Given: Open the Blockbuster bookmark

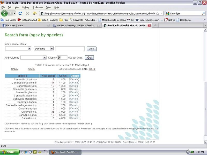Looking at the screenshot, I should tap(184, 20).
